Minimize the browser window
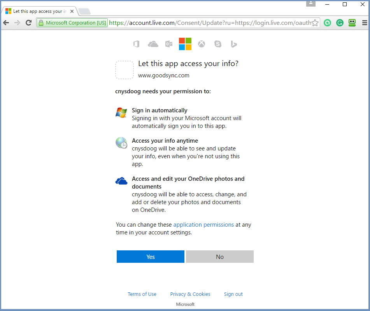This screenshot has width=370, height=311. click(x=327, y=4)
